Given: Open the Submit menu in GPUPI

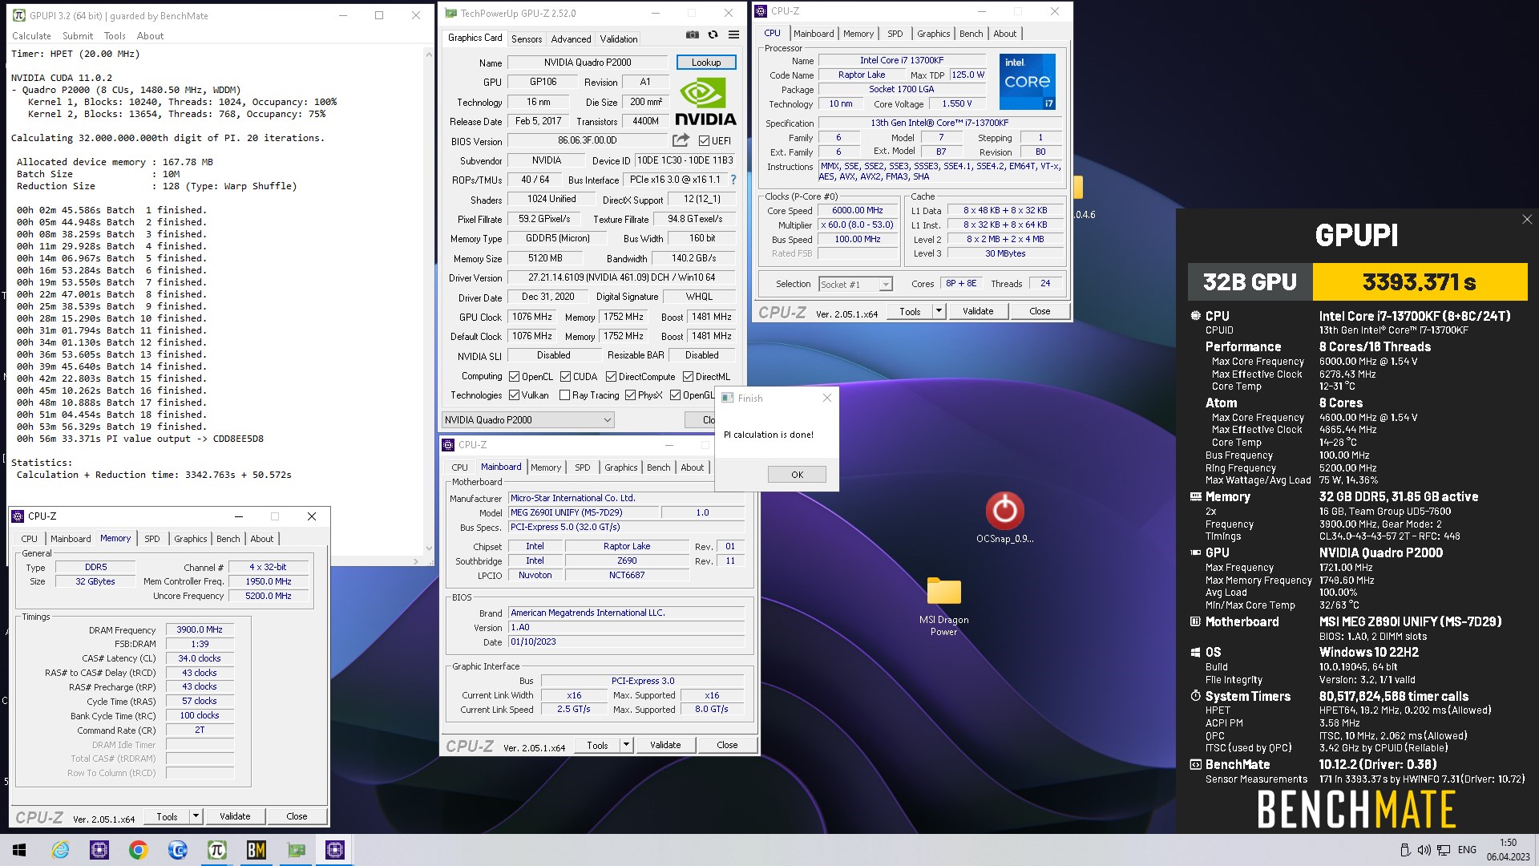Looking at the screenshot, I should tap(78, 36).
